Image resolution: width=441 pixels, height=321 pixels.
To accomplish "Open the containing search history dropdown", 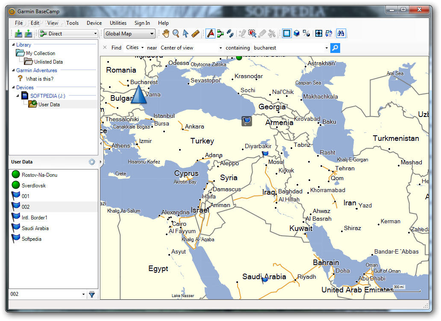I will pos(326,48).
